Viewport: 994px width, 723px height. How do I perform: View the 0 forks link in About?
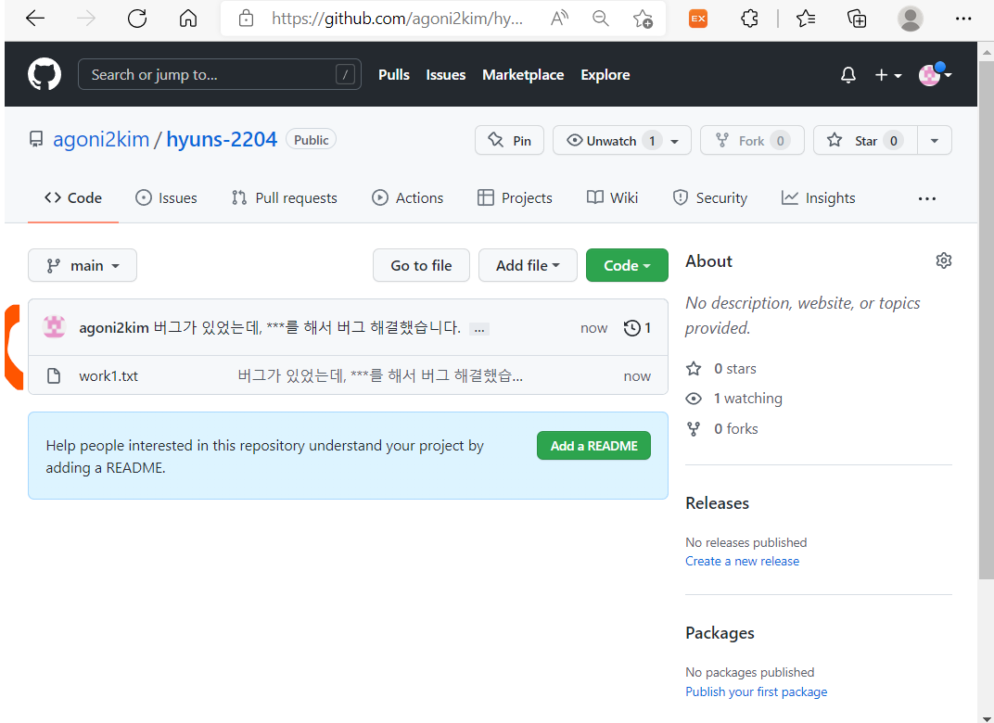(x=722, y=428)
